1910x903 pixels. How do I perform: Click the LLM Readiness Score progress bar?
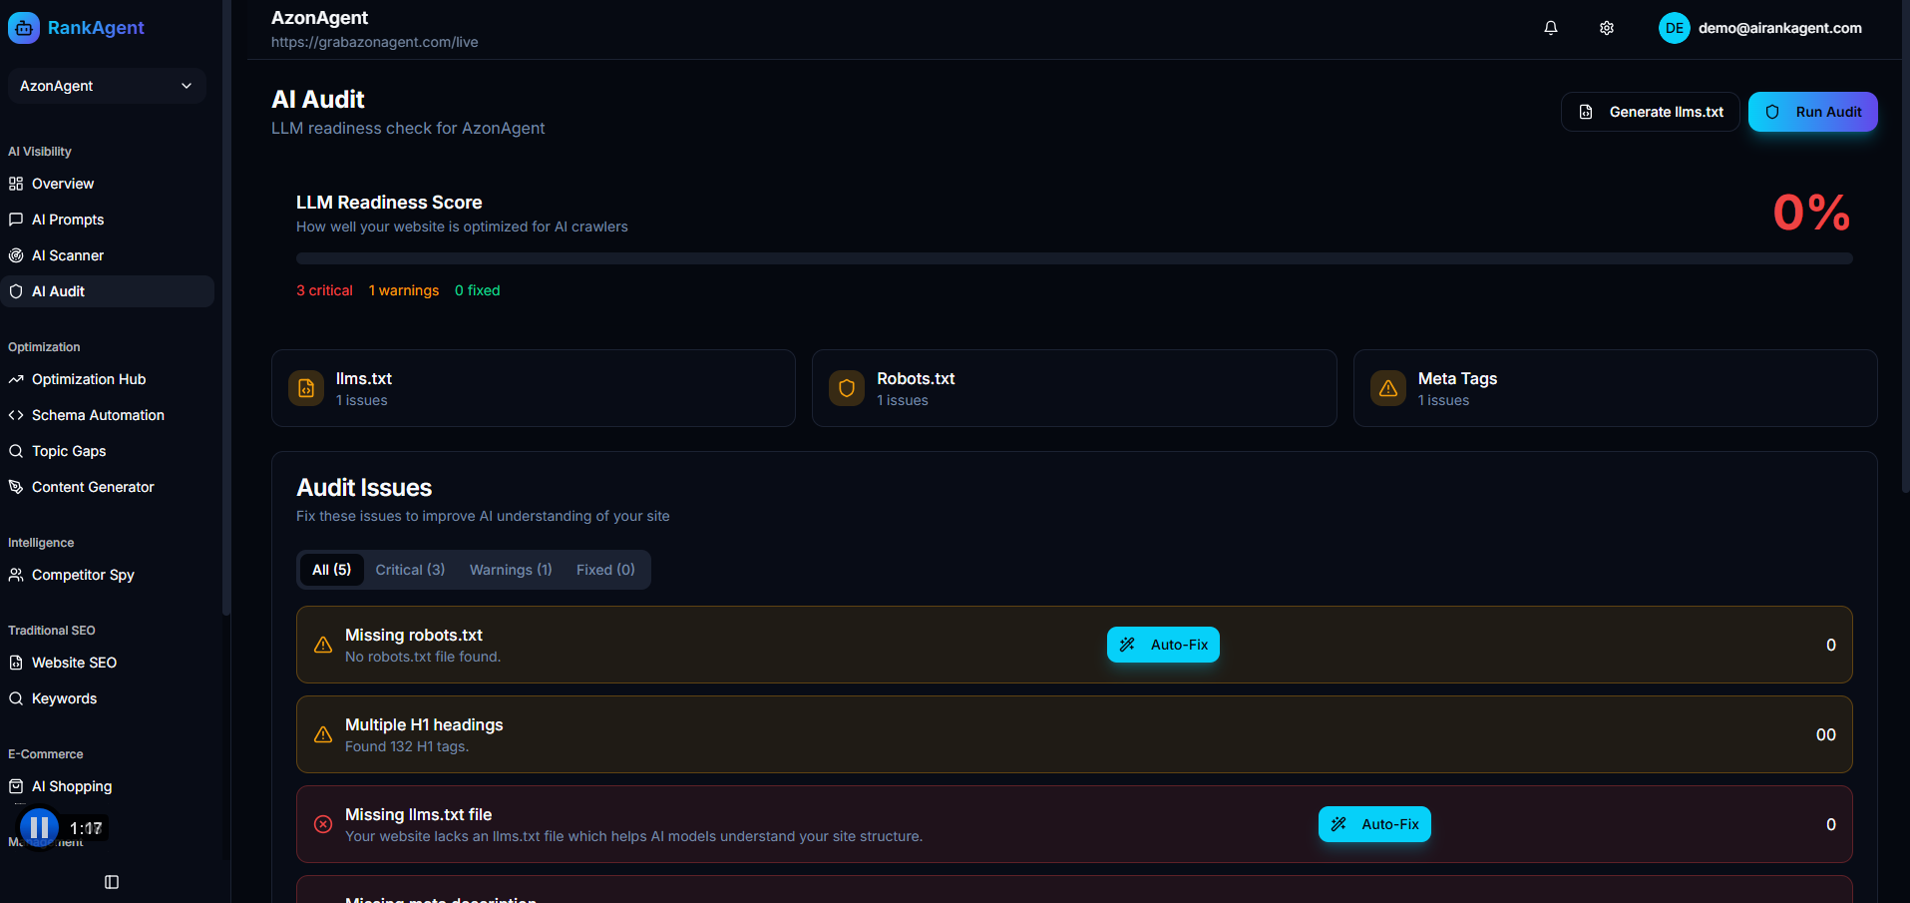point(1073,258)
